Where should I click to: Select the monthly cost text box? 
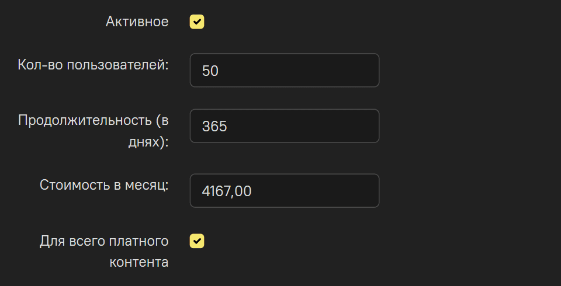click(x=285, y=190)
